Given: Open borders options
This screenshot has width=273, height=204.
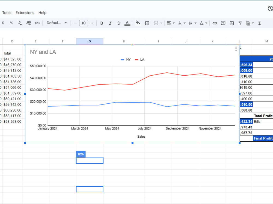Looking at the screenshot, I should click(x=147, y=23).
